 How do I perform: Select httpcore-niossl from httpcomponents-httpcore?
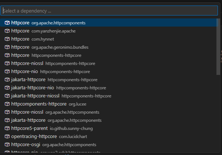pos(53,63)
